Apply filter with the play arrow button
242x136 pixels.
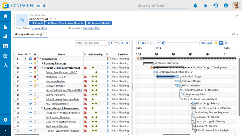[x=112, y=43]
